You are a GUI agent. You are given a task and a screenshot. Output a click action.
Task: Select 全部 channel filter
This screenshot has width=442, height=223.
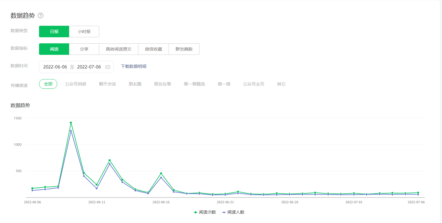tap(48, 84)
